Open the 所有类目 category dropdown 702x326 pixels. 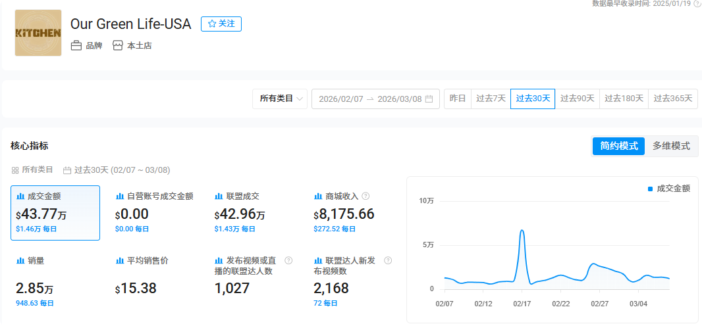(280, 99)
